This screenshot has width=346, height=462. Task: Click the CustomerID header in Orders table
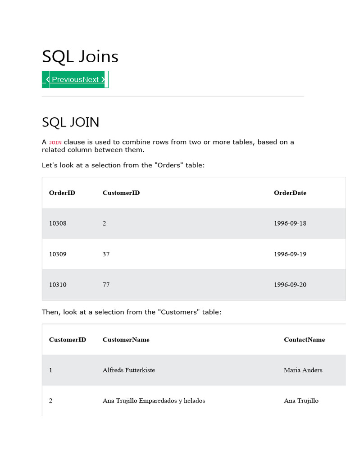coord(121,193)
